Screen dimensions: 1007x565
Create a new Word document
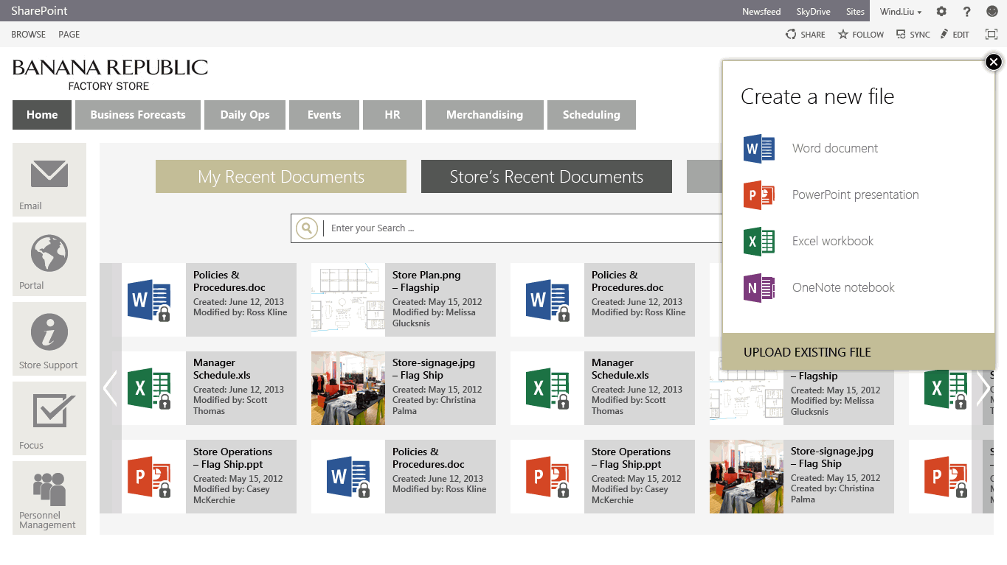pos(811,149)
